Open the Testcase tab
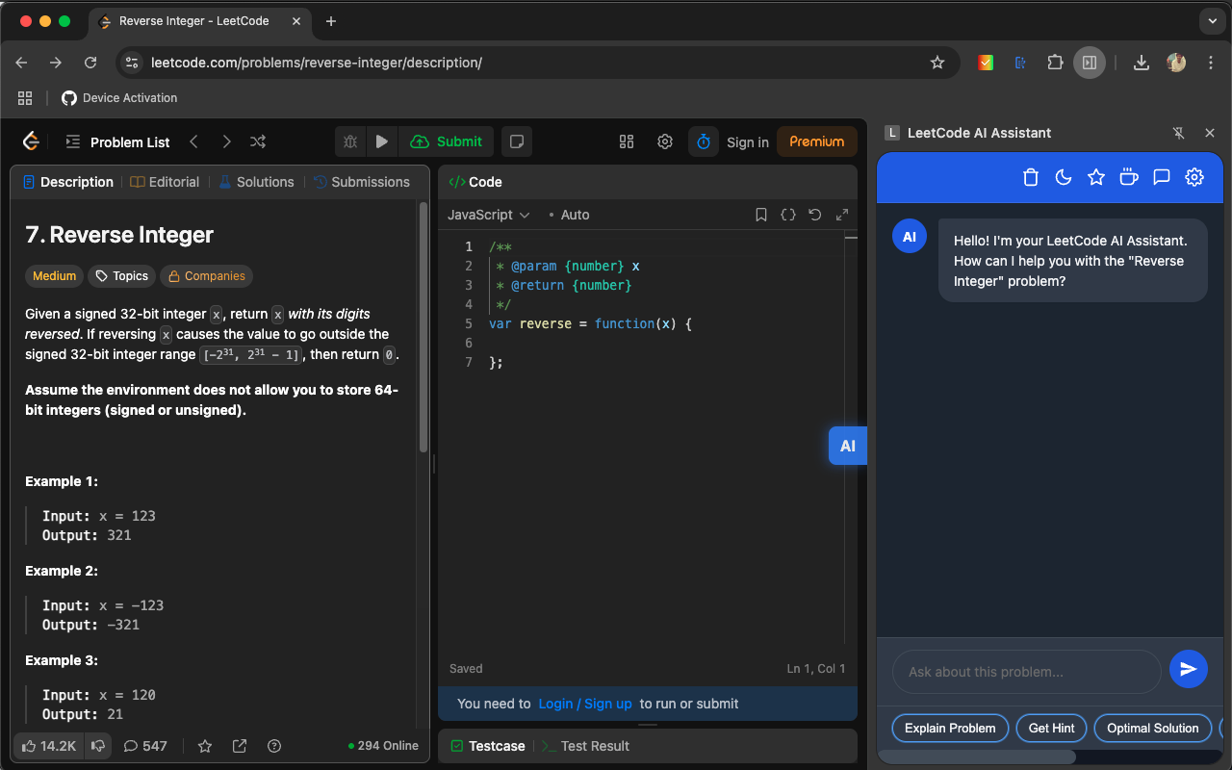1232x770 pixels. pyautogui.click(x=488, y=746)
